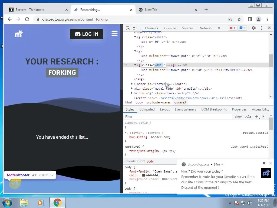Open the Chrome profile icon
The image size is (277, 208).
259,19
